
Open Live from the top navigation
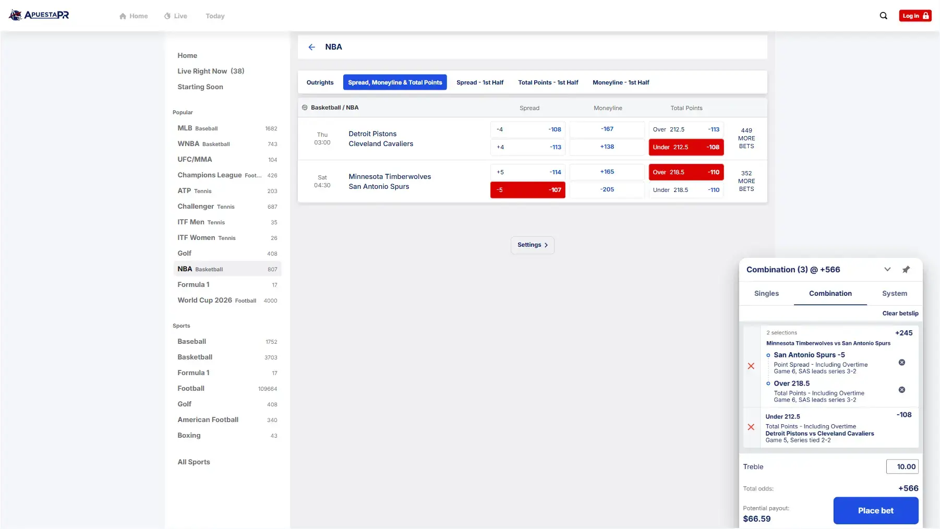pyautogui.click(x=176, y=16)
